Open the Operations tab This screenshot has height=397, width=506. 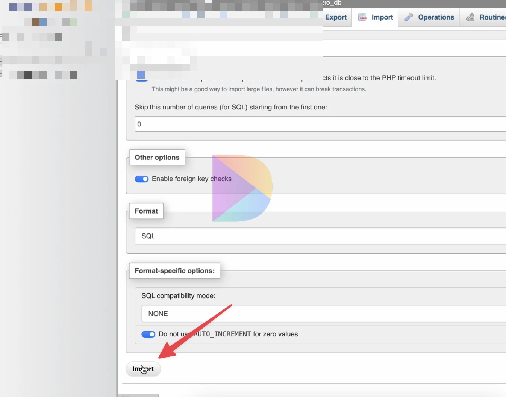[x=429, y=17]
